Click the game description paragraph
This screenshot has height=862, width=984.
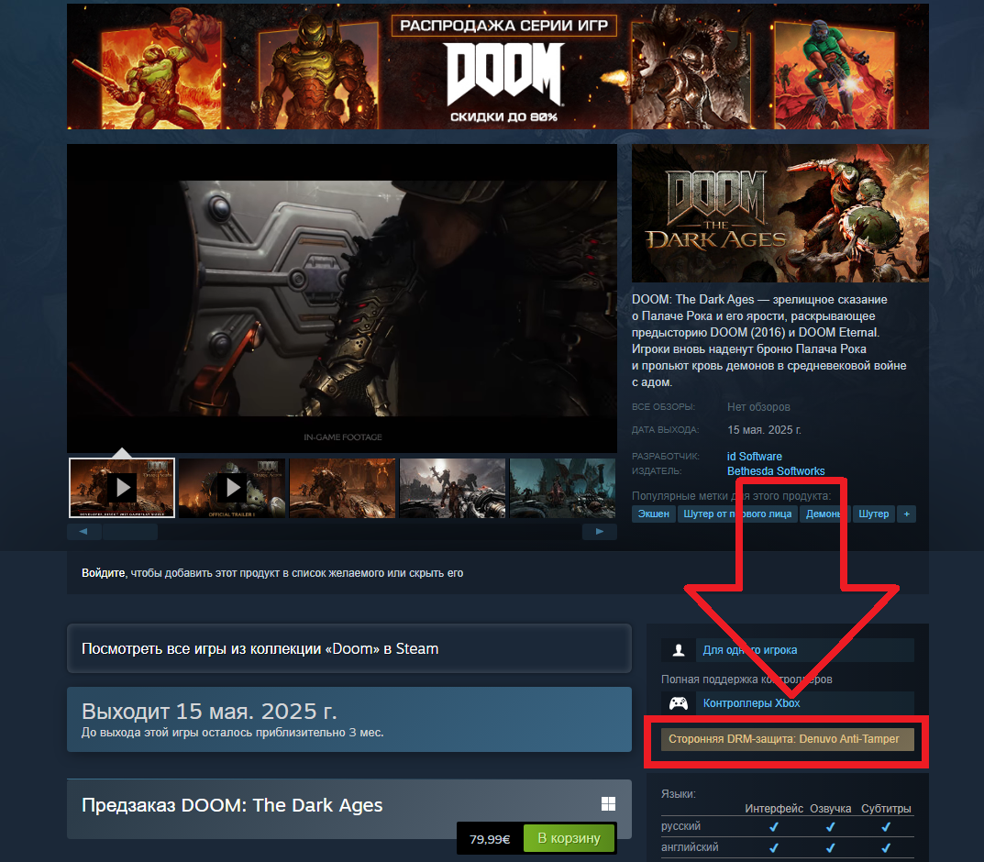click(769, 340)
